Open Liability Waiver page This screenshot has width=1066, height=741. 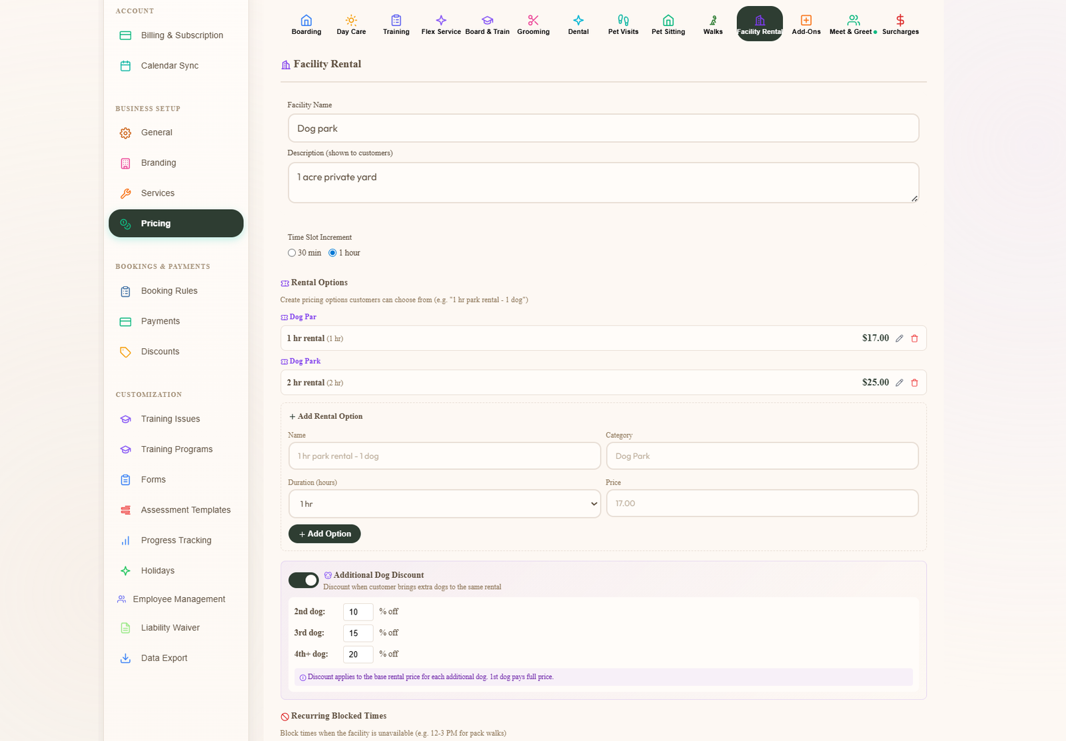click(176, 628)
